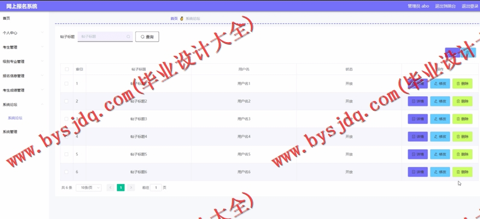Expand 考生管理 in the sidebar

pos(25,47)
